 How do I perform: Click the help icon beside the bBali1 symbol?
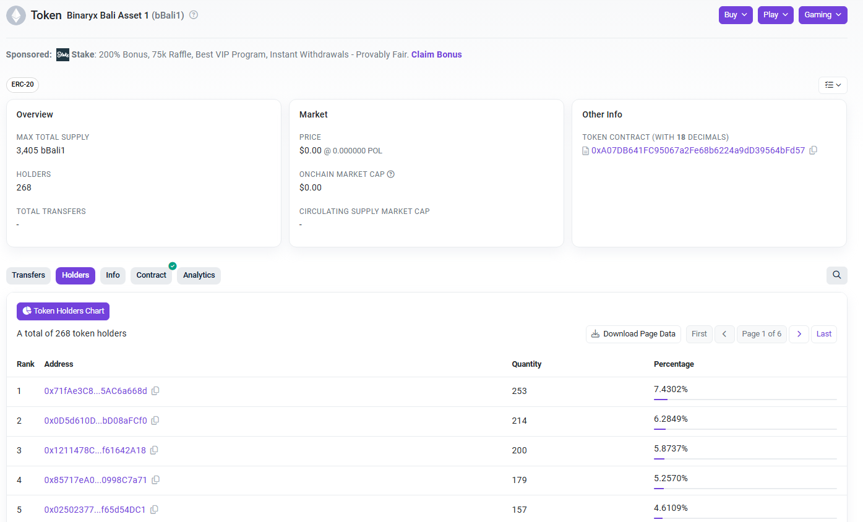pos(192,15)
